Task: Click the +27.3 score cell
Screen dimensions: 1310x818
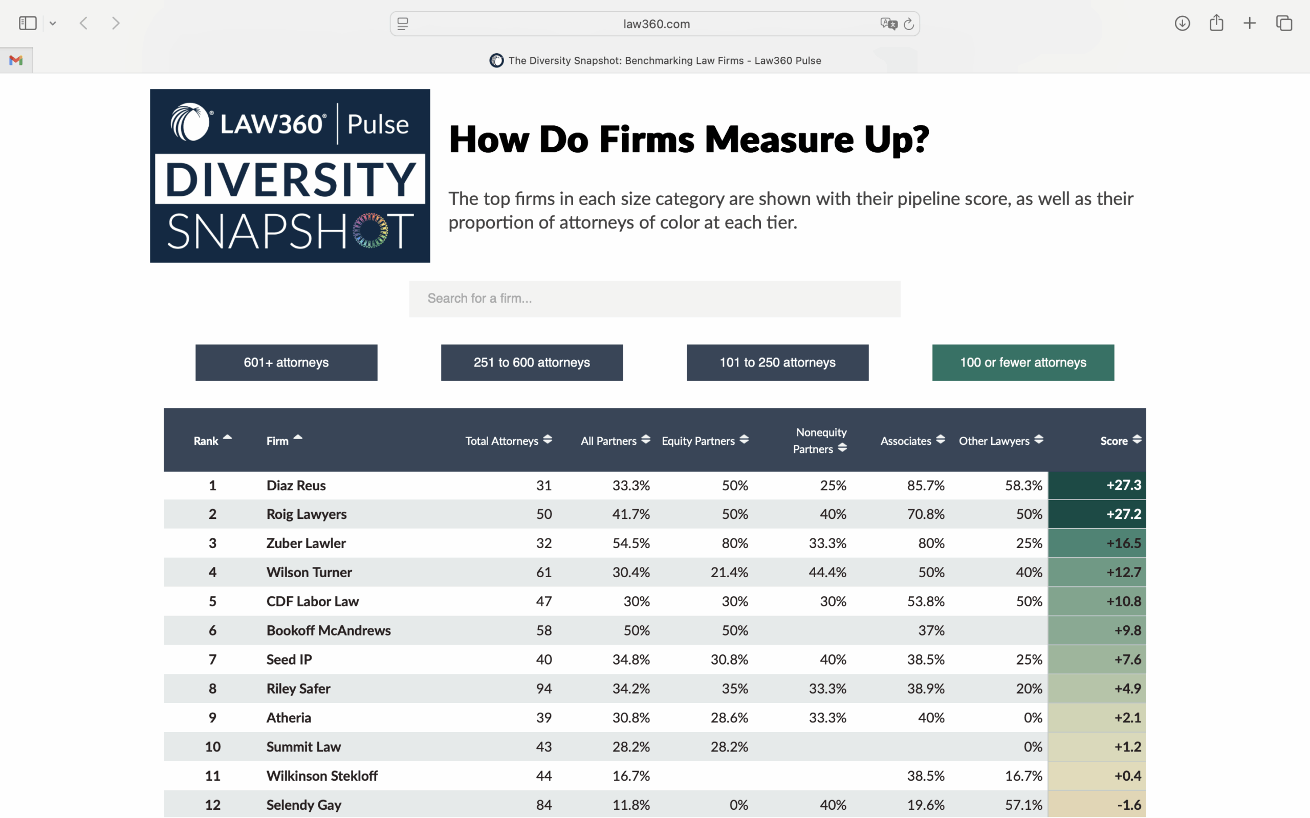Action: [x=1097, y=485]
